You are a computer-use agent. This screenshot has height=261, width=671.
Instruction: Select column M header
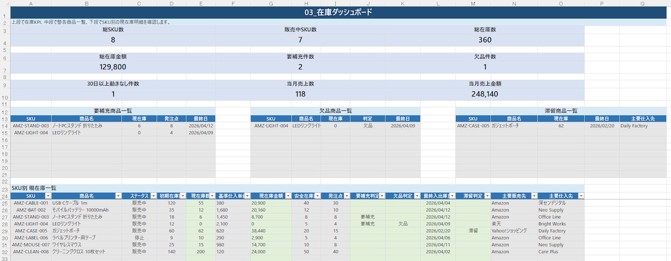pos(472,3)
